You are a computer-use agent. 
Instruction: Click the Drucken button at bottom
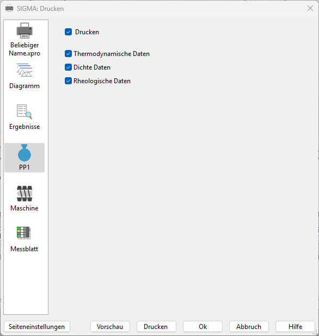click(156, 327)
